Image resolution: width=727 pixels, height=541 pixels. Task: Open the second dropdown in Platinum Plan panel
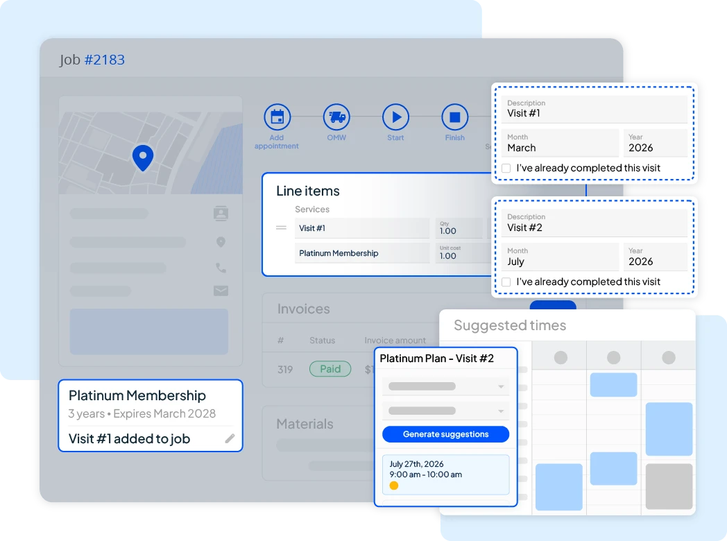(x=445, y=411)
